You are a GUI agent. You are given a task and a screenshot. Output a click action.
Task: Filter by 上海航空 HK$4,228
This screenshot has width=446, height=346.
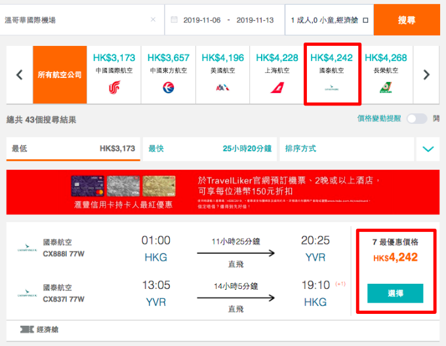pos(277,75)
